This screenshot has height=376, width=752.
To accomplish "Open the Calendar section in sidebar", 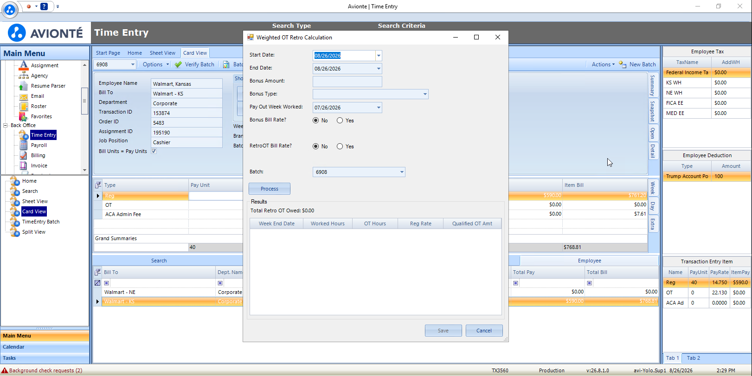I will click(x=45, y=347).
